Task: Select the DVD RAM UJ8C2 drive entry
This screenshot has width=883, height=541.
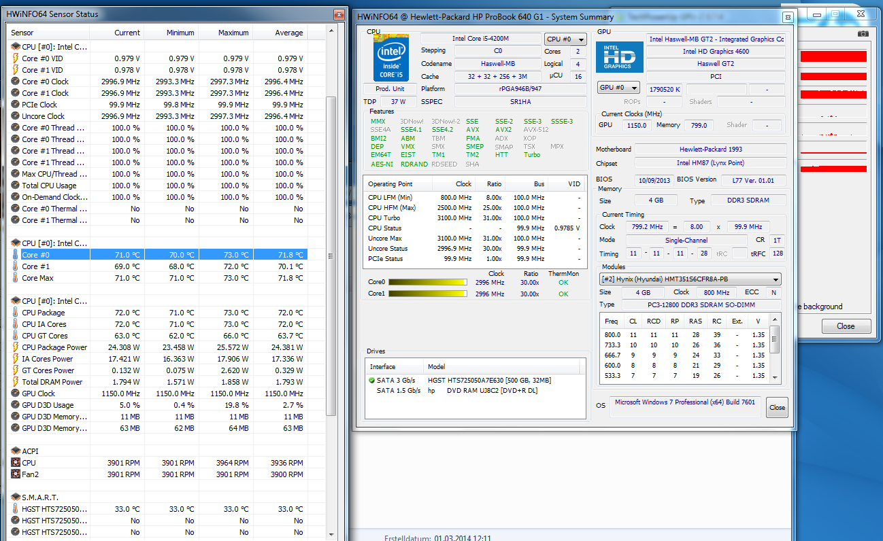Action: (x=474, y=390)
